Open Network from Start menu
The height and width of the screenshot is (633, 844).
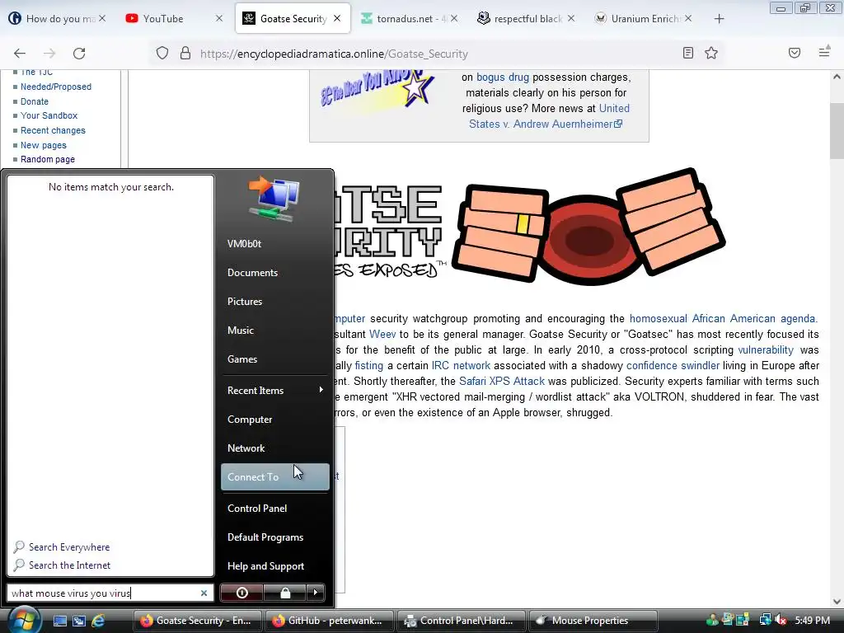(x=246, y=448)
